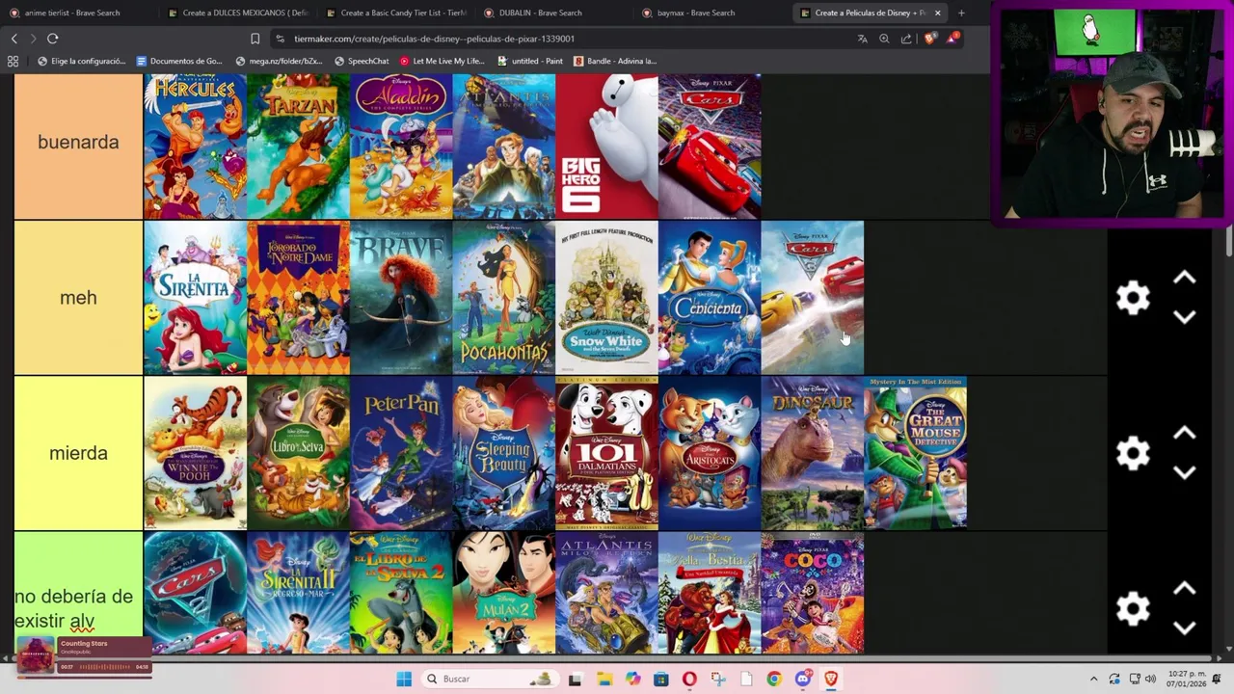Move the meh row down
Screen dimensions: 1234x694
[1185, 316]
